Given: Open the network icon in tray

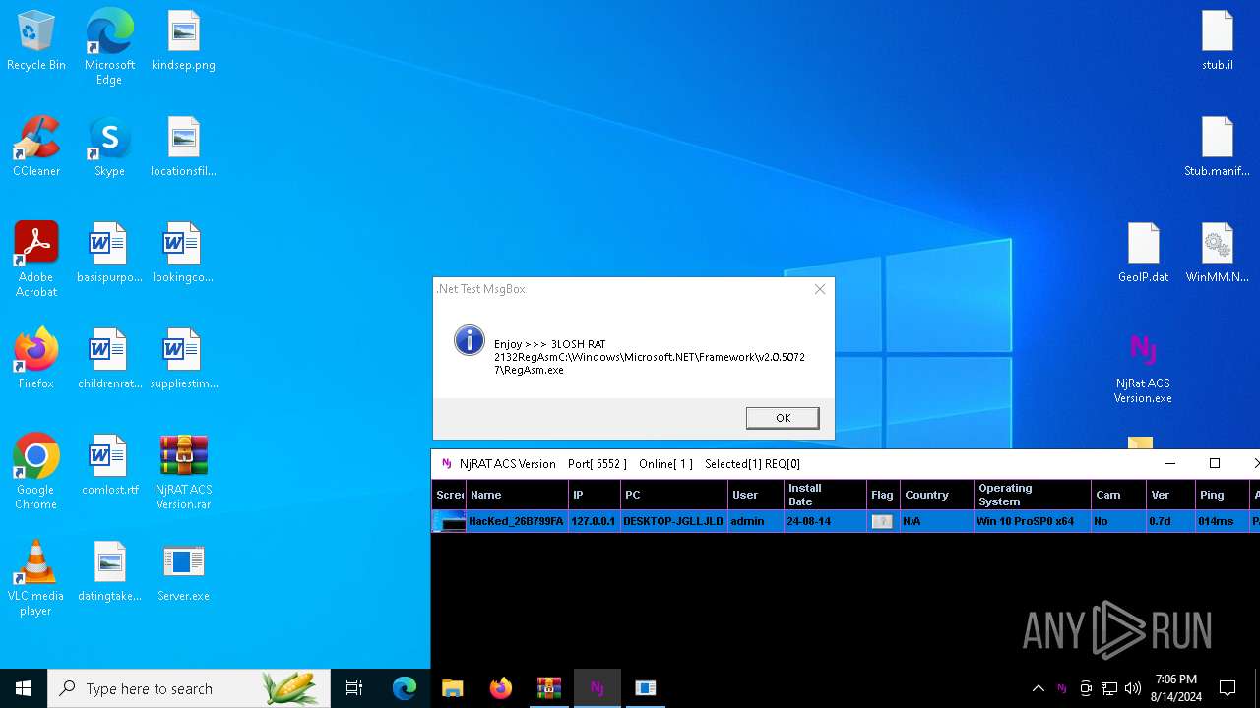Looking at the screenshot, I should click(1109, 688).
